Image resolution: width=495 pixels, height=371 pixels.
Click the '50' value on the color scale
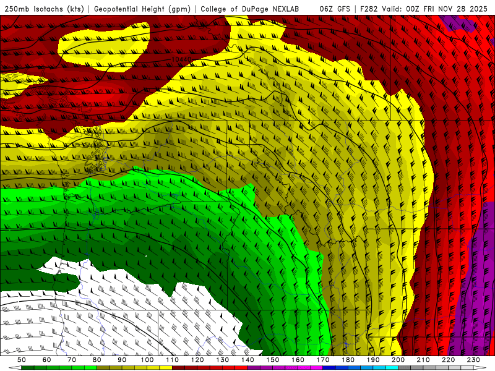click(x=22, y=360)
